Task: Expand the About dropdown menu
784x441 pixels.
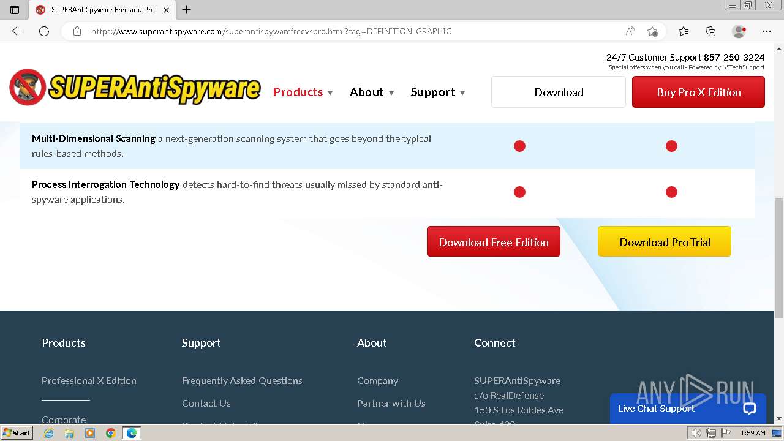Action: pos(372,92)
